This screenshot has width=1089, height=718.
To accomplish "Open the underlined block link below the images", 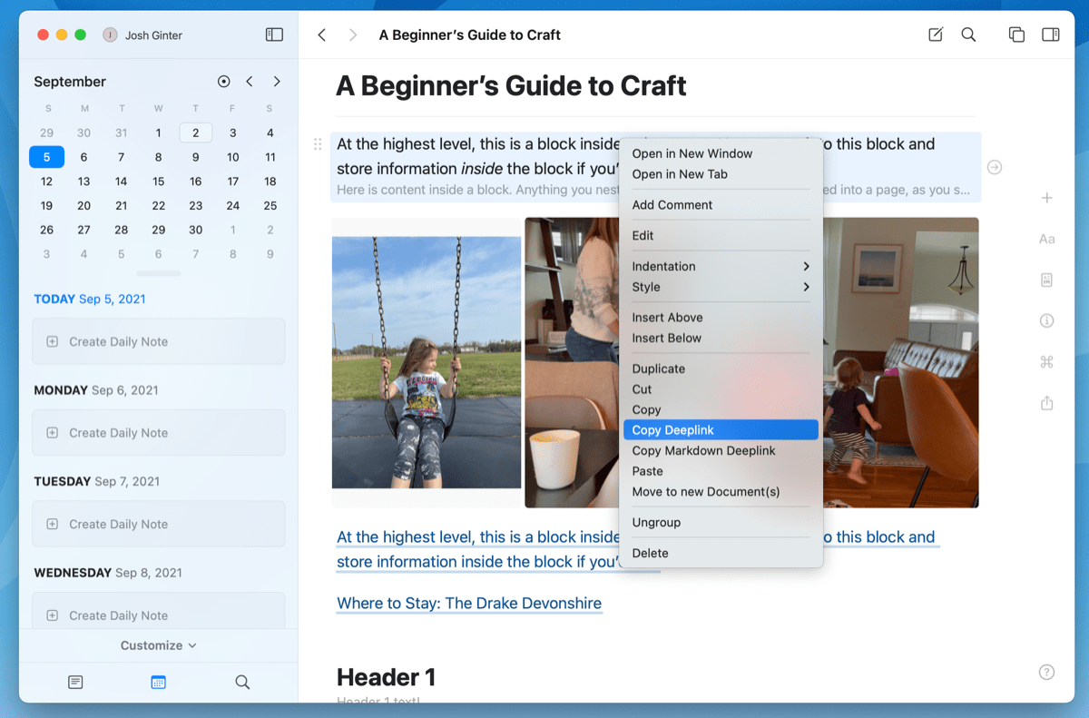I will (478, 549).
